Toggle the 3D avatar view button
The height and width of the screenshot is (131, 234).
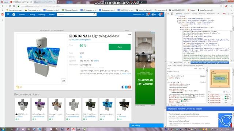63,81
